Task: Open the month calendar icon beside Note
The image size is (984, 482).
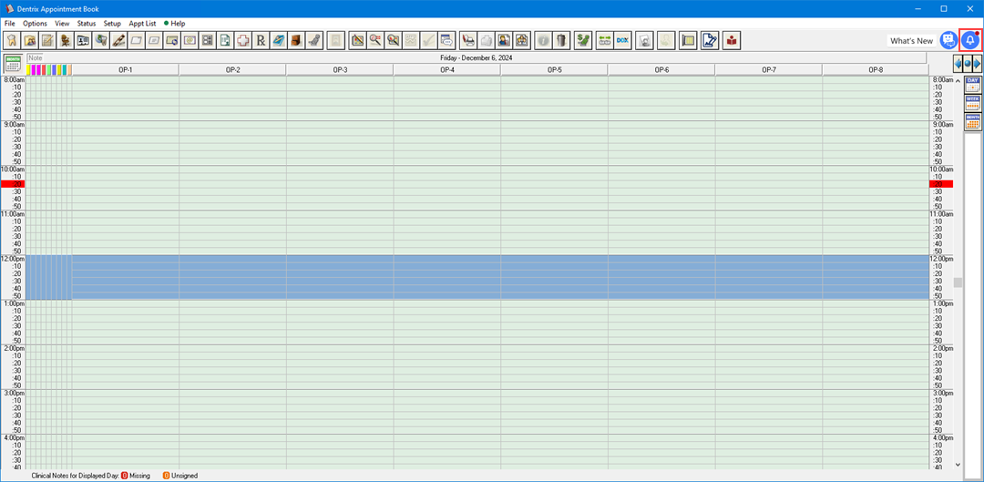Action: point(13,64)
